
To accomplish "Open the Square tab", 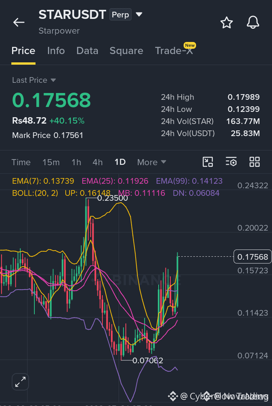I will tap(126, 51).
